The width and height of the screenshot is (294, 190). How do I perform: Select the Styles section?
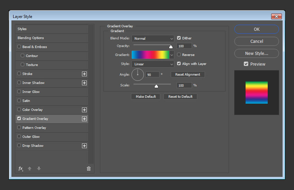[52, 29]
